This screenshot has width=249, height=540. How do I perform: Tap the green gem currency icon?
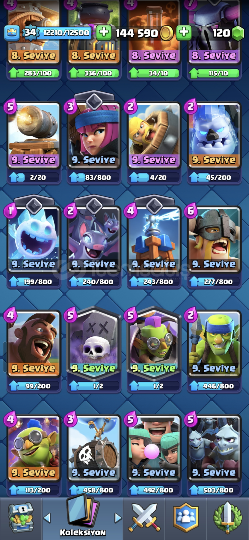237,33
